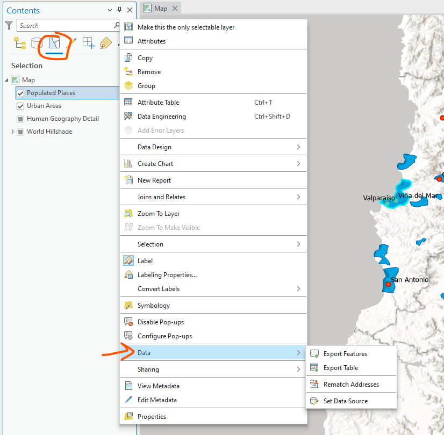
Task: Toggle the Human Geography Detail checkbox
Action: tap(20, 119)
